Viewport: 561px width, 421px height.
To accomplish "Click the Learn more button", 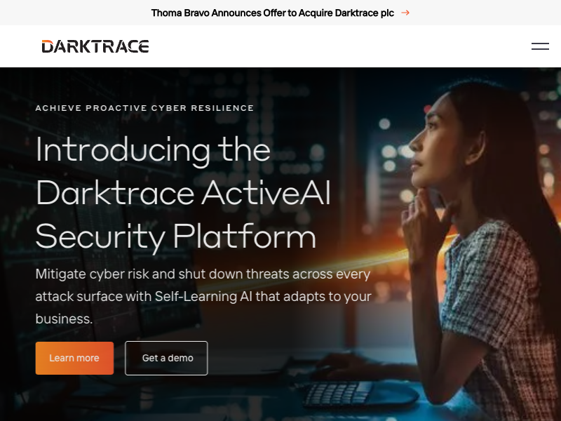I will point(74,358).
